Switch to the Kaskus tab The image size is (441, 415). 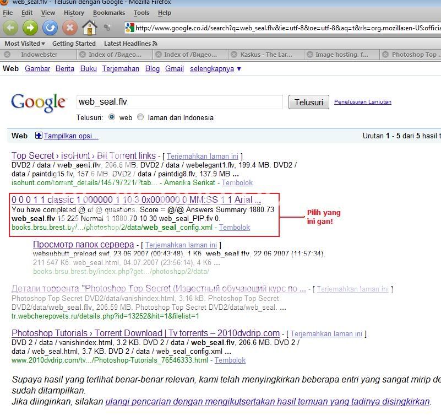266,55
